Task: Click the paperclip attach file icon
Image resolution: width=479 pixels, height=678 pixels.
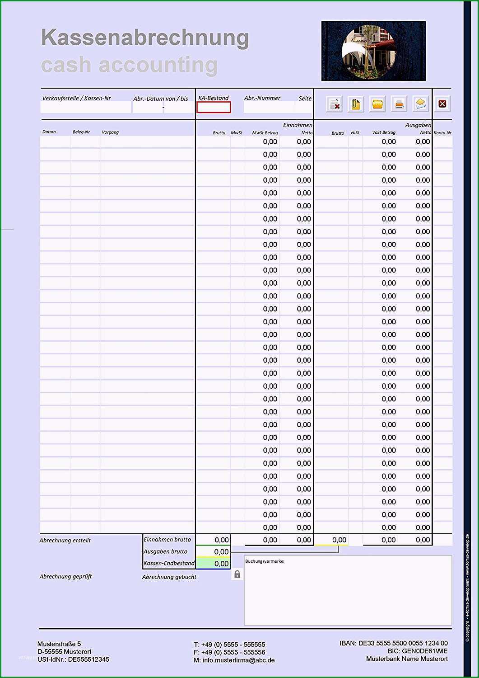Action: [356, 104]
